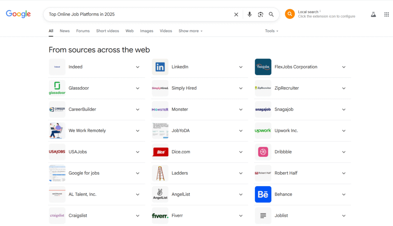This screenshot has width=393, height=226.
Task: Clear the search query with X icon
Action: 236,15
